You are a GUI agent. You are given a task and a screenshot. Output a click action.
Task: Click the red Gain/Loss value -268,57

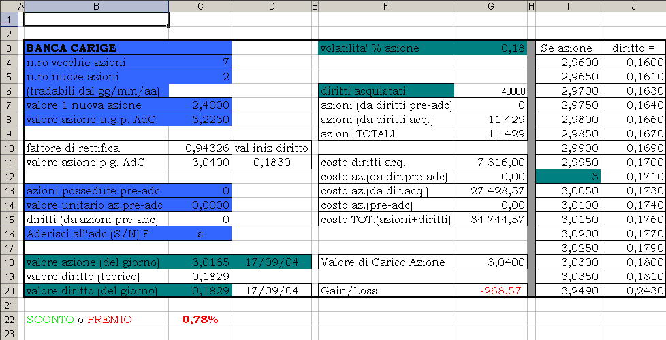pyautogui.click(x=491, y=290)
